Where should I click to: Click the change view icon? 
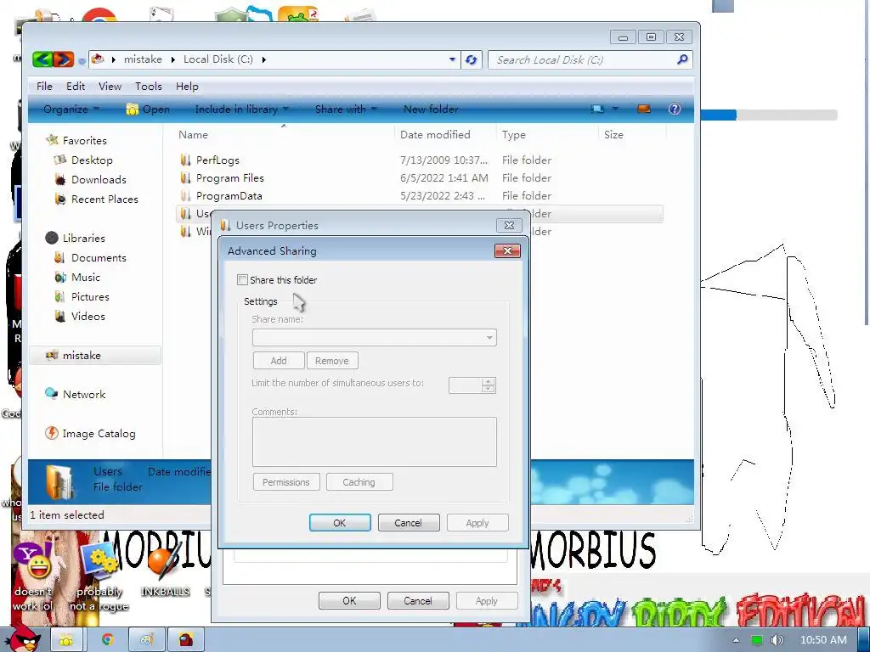pyautogui.click(x=597, y=110)
